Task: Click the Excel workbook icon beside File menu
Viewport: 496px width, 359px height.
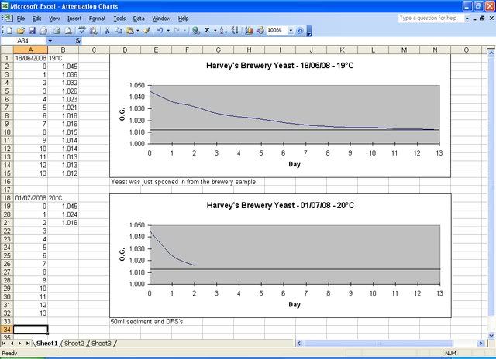Action: [x=7, y=19]
